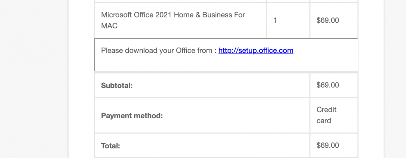Click the Subtotal label
Viewport: 406px width, 158px height.
(117, 86)
